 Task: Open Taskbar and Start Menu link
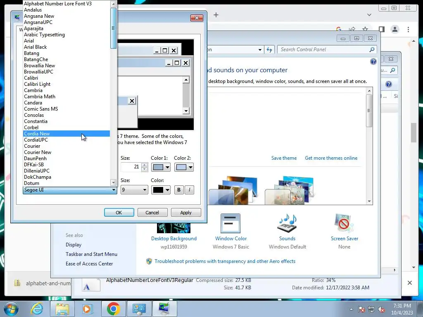(91, 254)
